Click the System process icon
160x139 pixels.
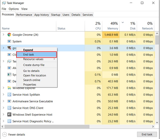[x=9, y=41]
